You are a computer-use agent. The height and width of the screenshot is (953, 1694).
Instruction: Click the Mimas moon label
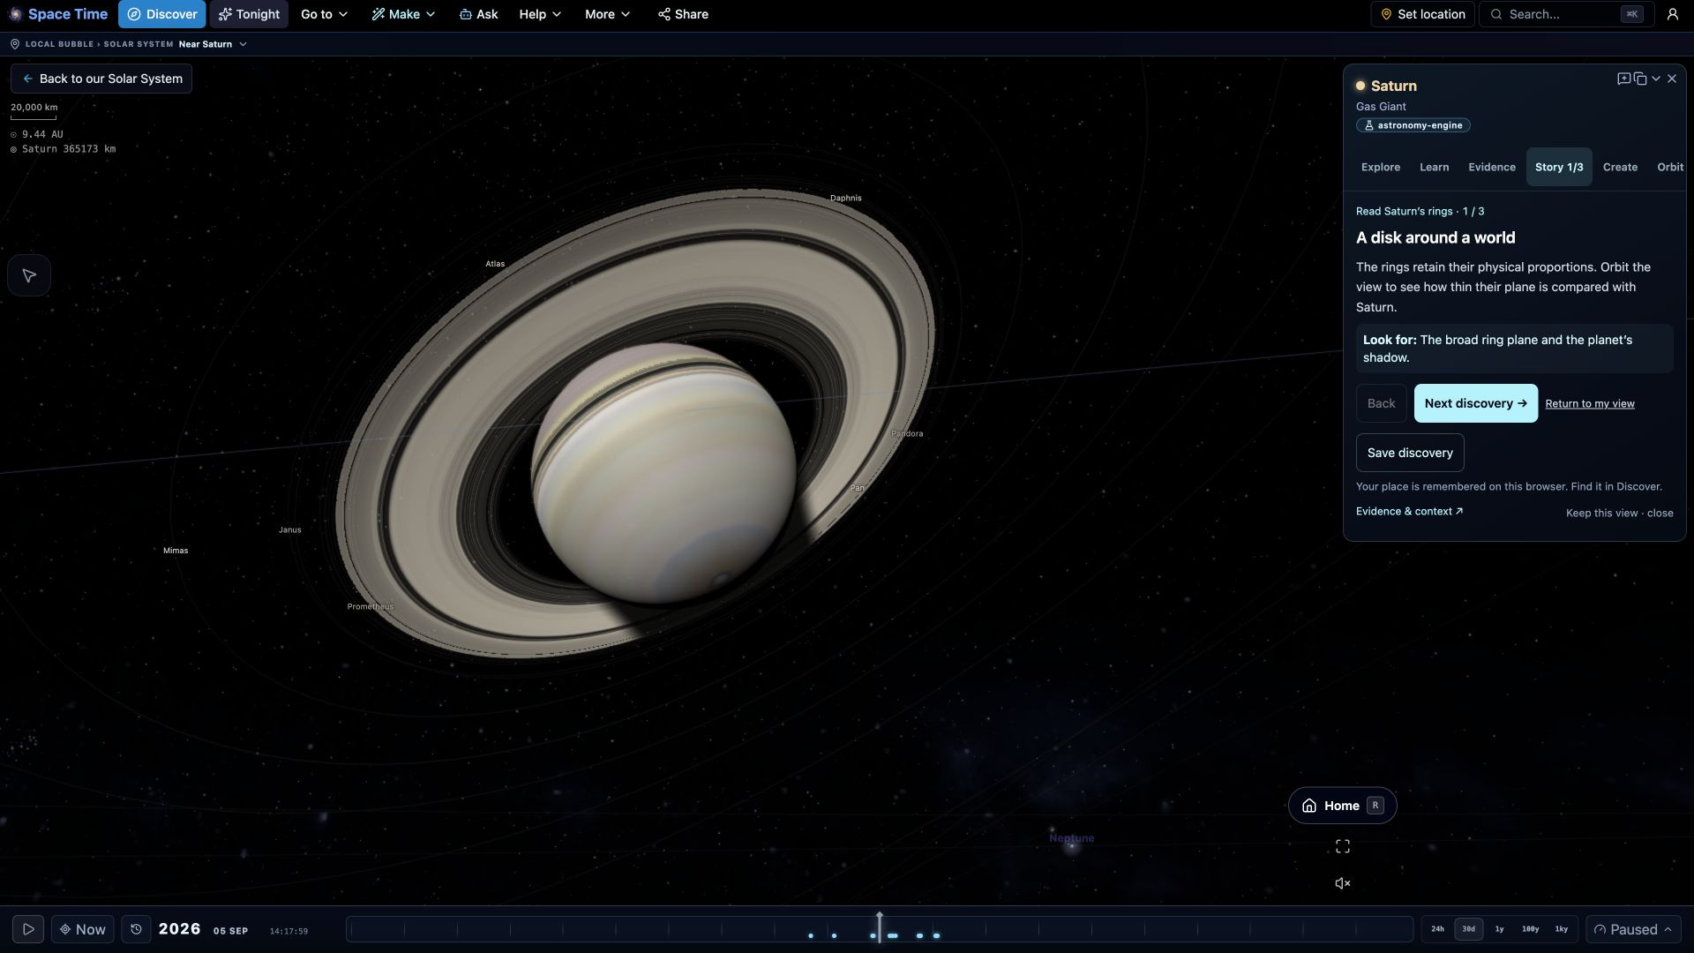point(176,551)
